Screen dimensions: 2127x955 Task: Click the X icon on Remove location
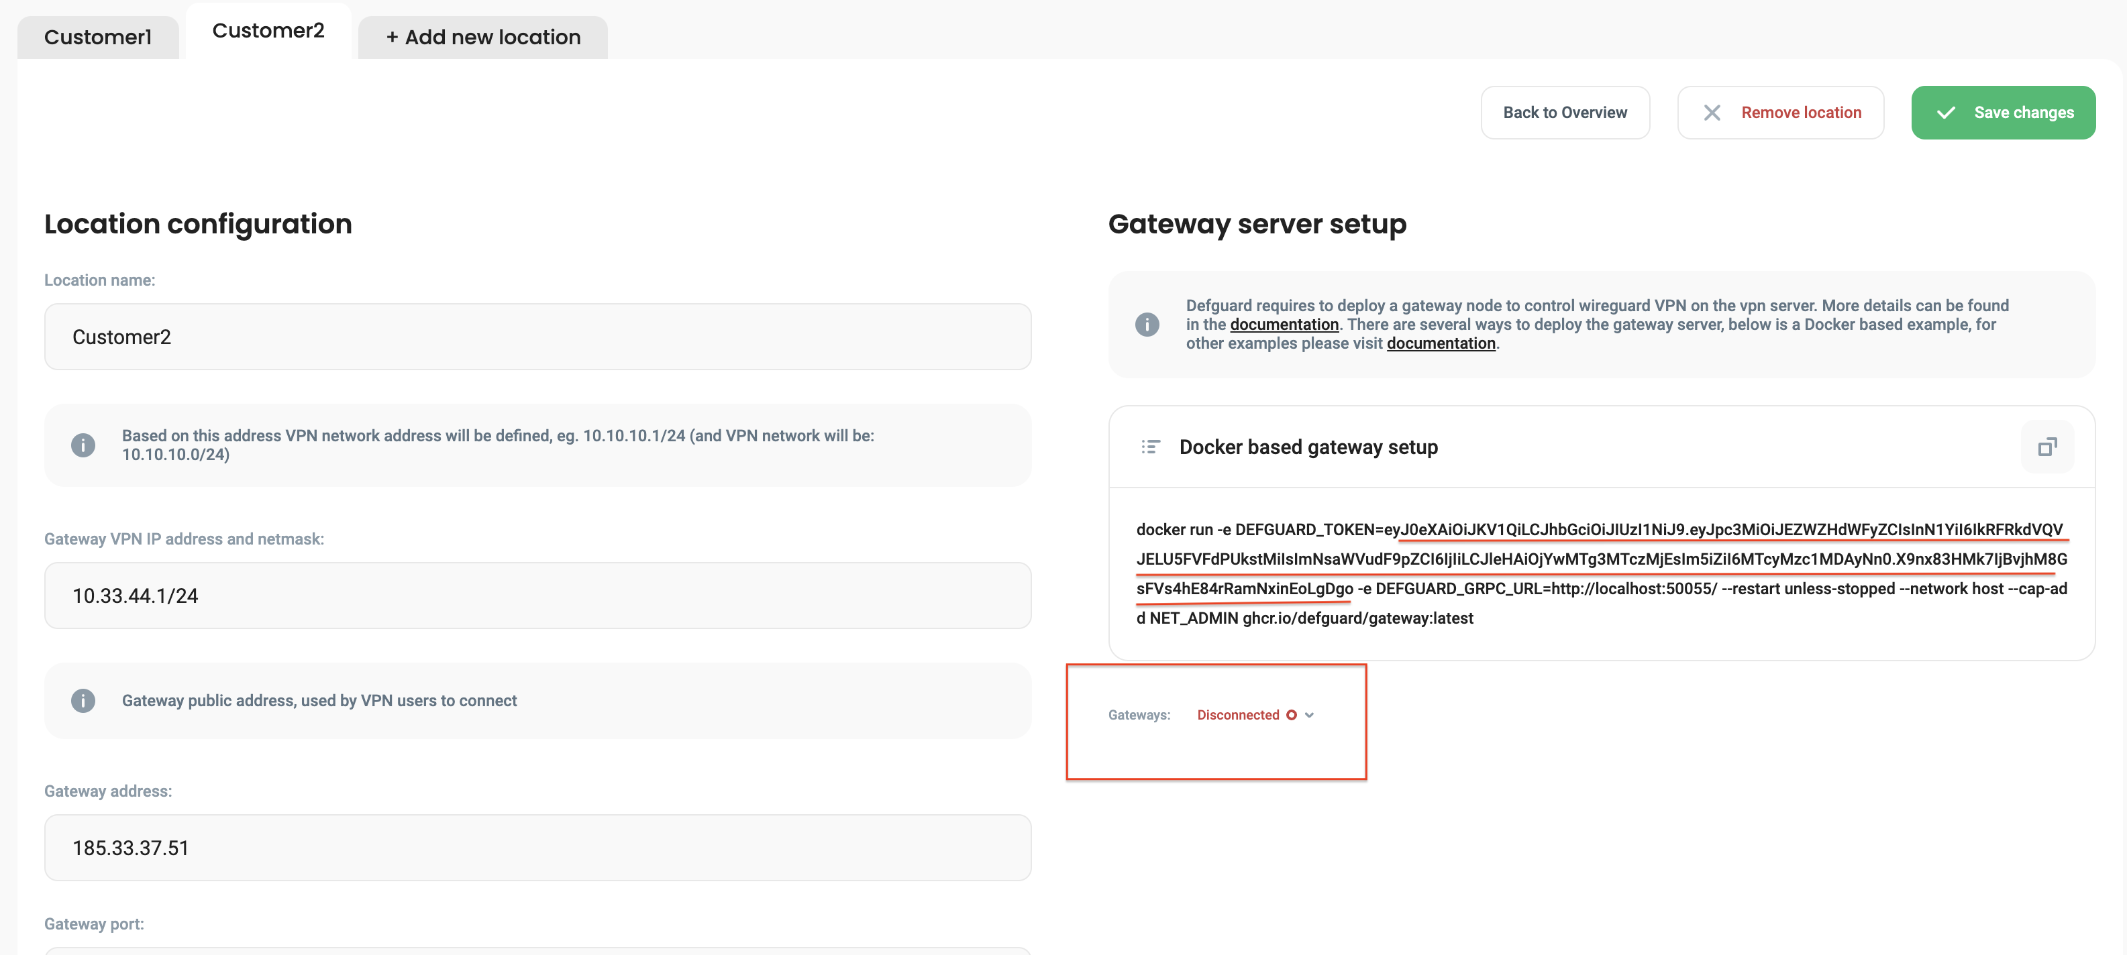point(1712,113)
